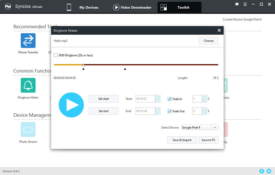Image resolution: width=275 pixels, height=175 pixels.
Task: Click the phone device icon
Action: tap(69, 7)
